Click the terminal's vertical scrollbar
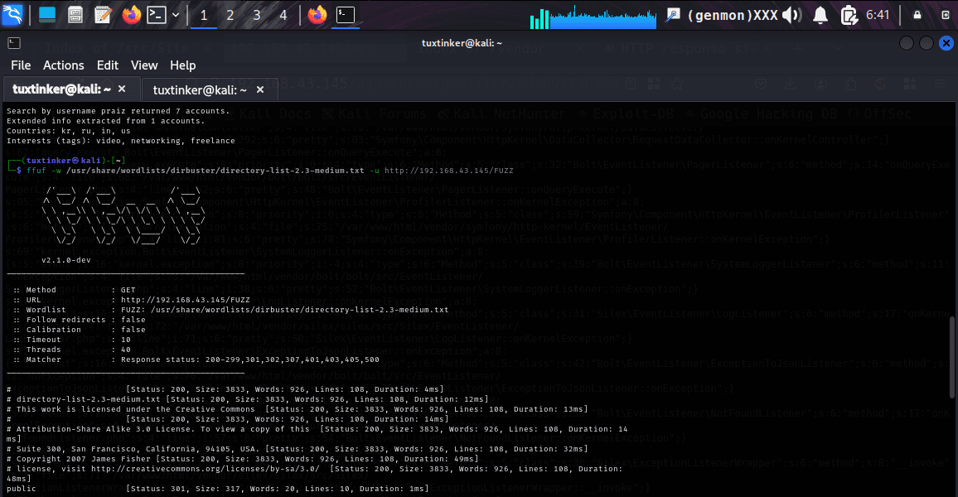This screenshot has width=958, height=497. [952, 348]
